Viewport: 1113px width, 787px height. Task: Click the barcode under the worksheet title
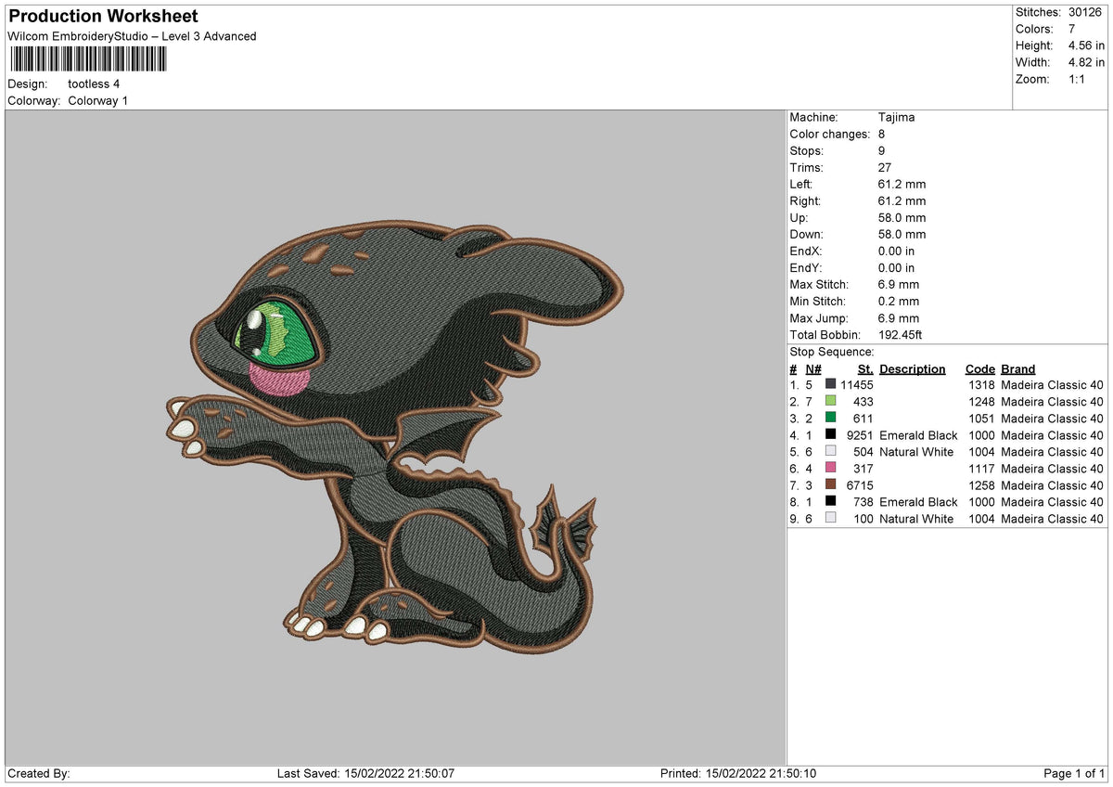(x=89, y=59)
